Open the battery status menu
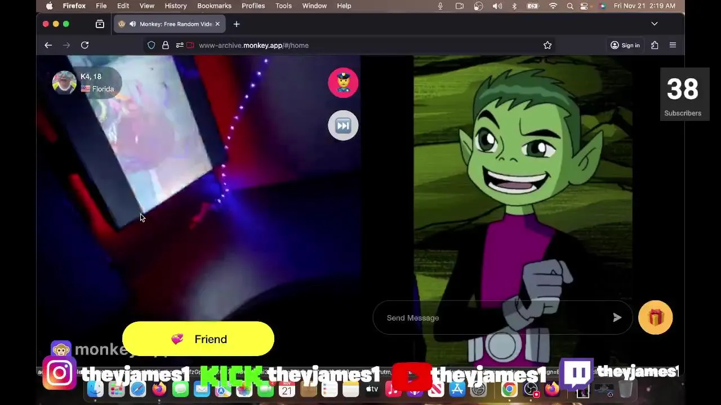The height and width of the screenshot is (405, 721). (532, 6)
